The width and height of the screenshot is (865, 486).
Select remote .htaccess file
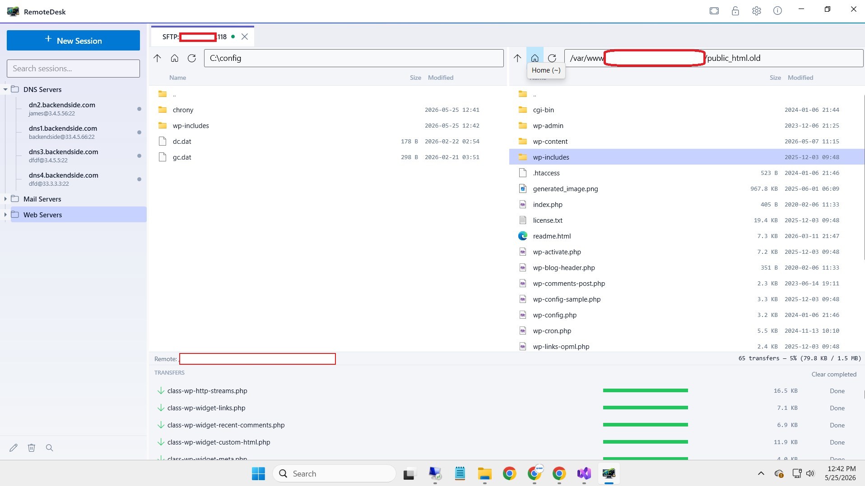(686, 173)
